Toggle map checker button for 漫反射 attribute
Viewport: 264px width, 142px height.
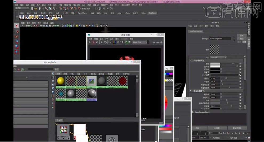240,78
